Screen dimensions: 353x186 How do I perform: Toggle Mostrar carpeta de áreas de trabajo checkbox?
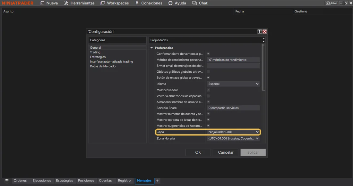coord(208,120)
